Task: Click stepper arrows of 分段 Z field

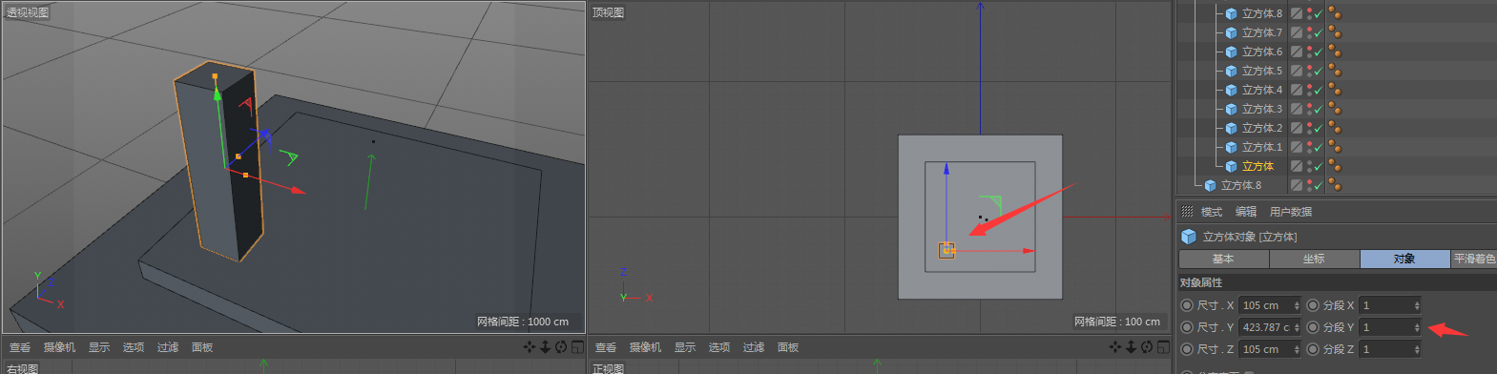Action: [1417, 349]
